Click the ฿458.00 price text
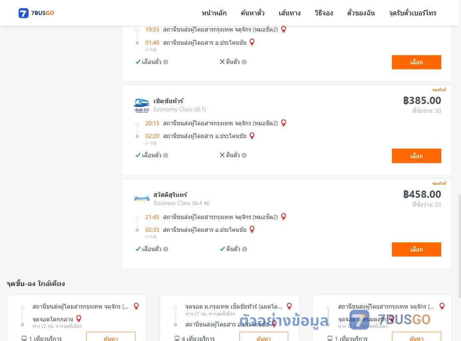Viewport: 461px width, 341px height. 422,194
